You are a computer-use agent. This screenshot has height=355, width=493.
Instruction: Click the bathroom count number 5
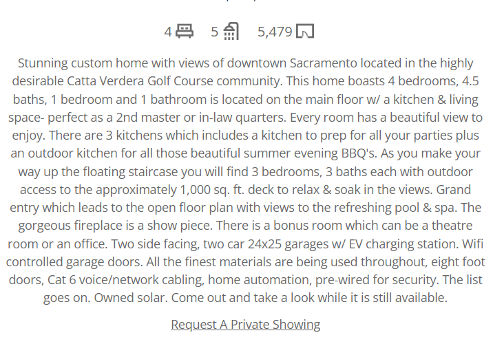click(x=214, y=32)
